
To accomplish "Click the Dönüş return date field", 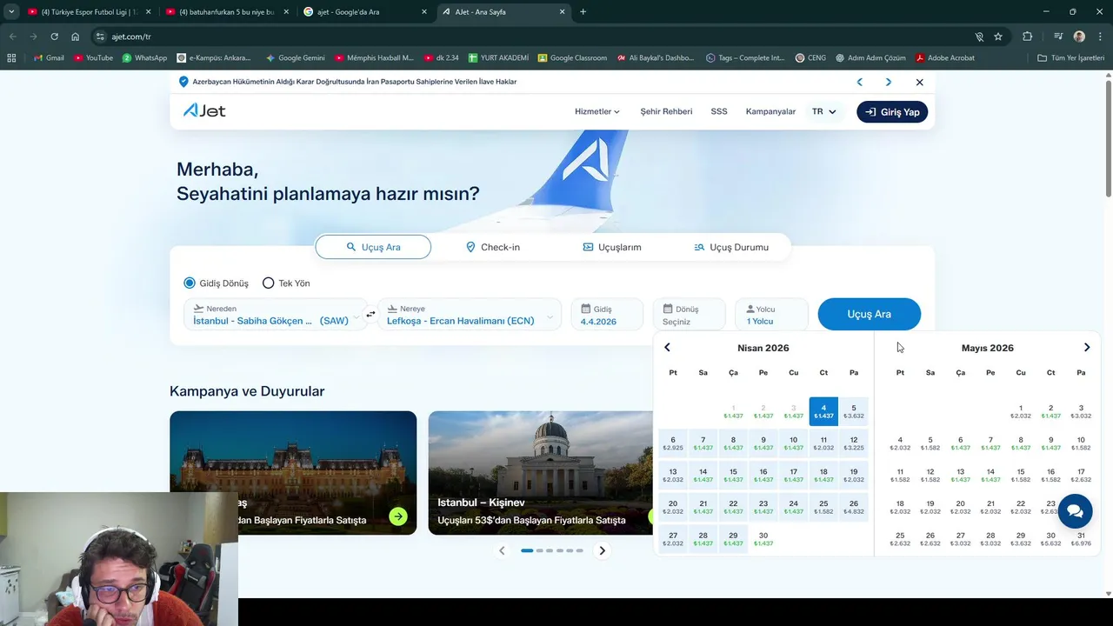I will [689, 315].
